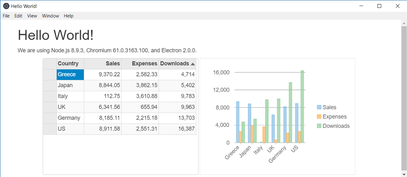Select the Japan cell
Screen dimensions: 407x177
click(x=70, y=86)
